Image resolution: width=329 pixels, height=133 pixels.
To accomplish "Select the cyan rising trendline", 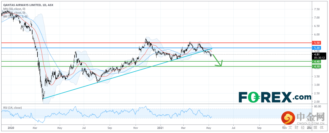I will [128, 73].
